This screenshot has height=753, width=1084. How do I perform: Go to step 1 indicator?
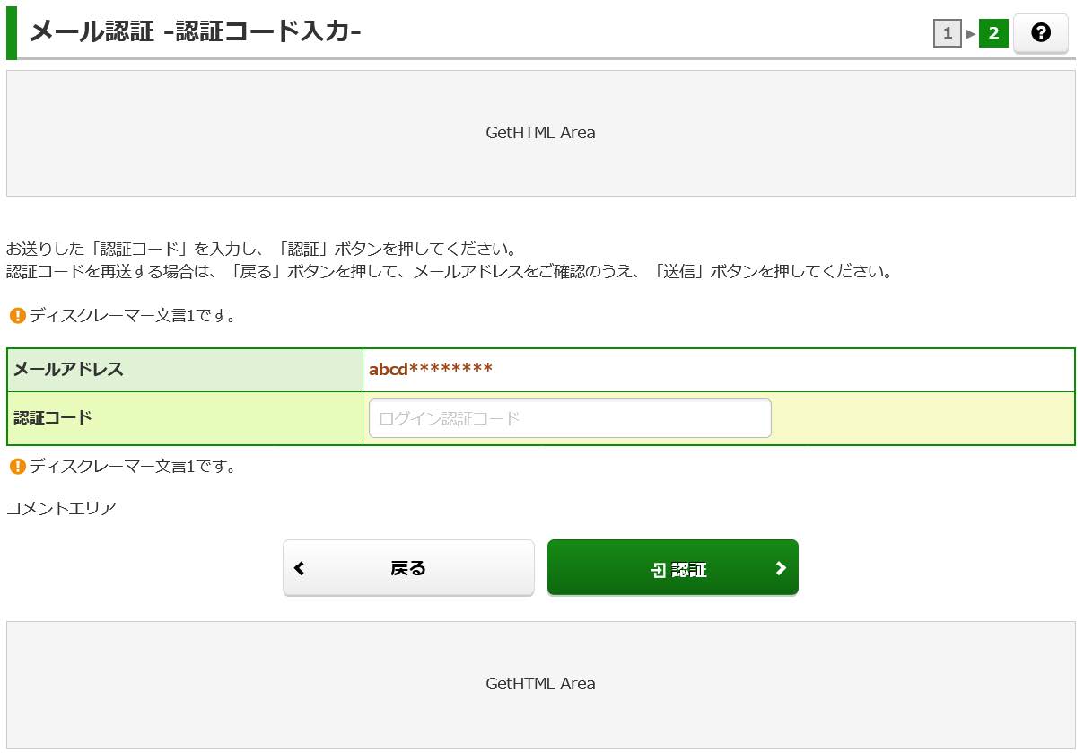948,34
